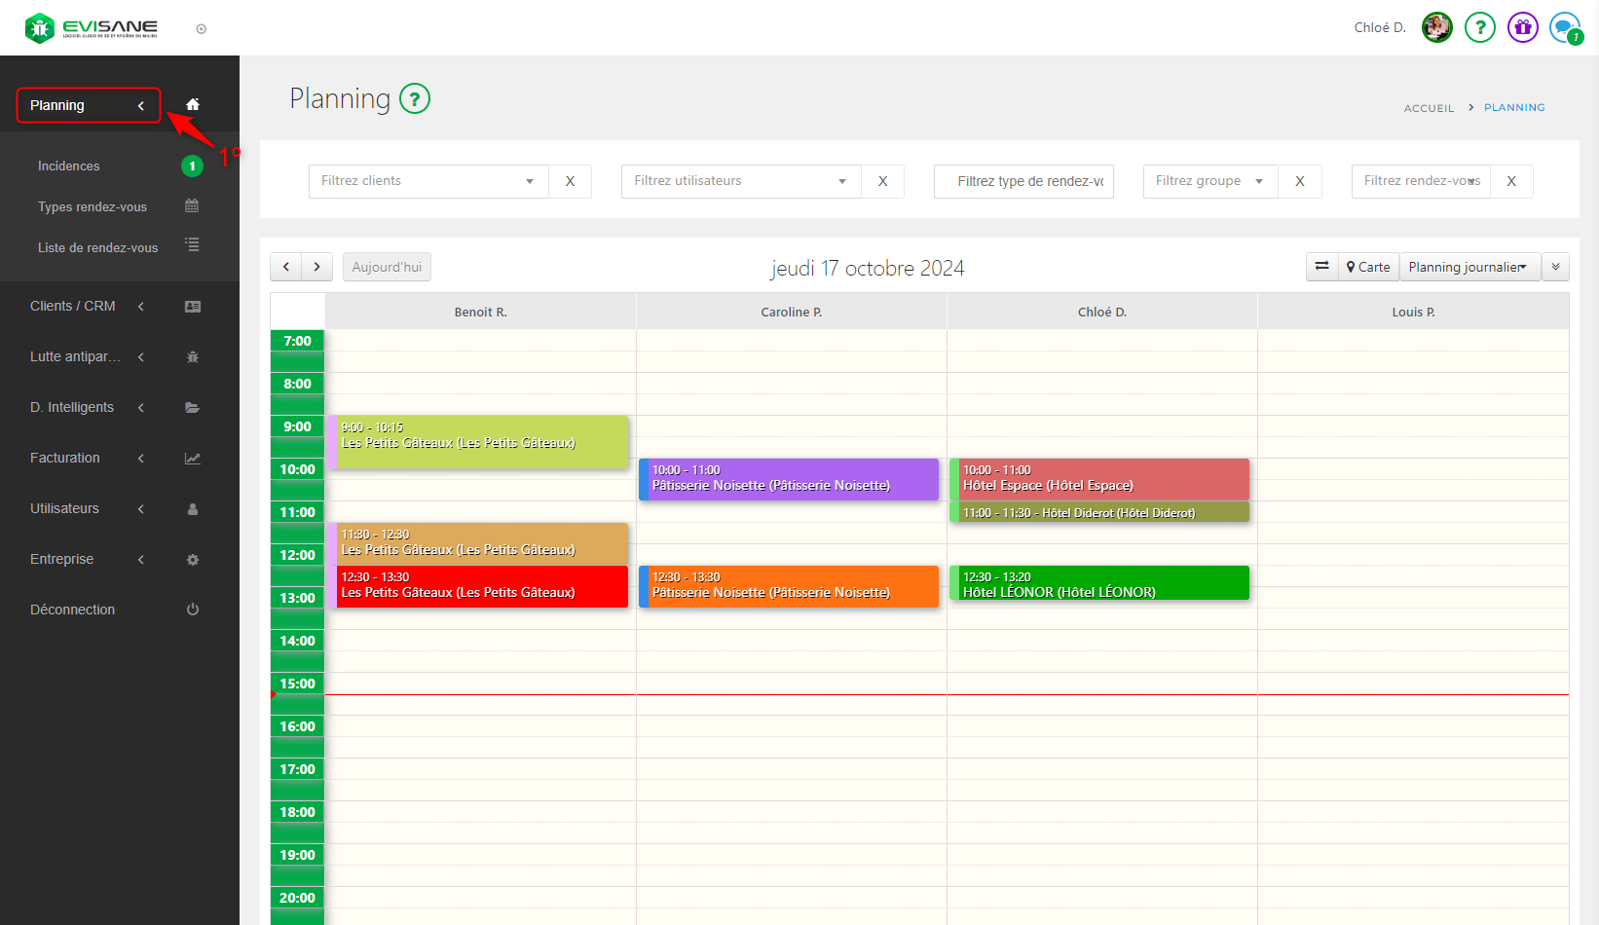Expand the double-chevron options button
The image size is (1599, 925).
pyautogui.click(x=1555, y=267)
